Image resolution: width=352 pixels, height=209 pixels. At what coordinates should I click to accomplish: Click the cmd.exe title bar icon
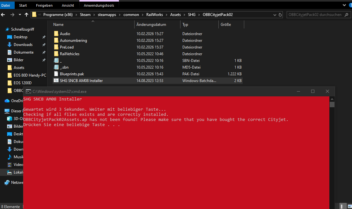pos(28,92)
